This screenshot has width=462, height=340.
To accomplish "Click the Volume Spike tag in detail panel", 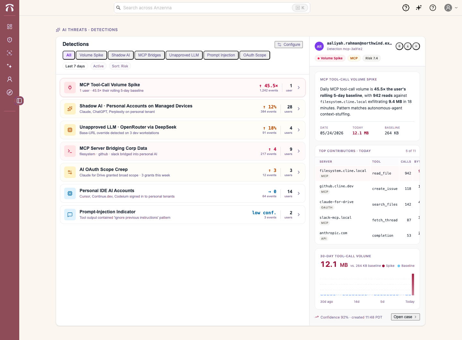I will tap(330, 58).
